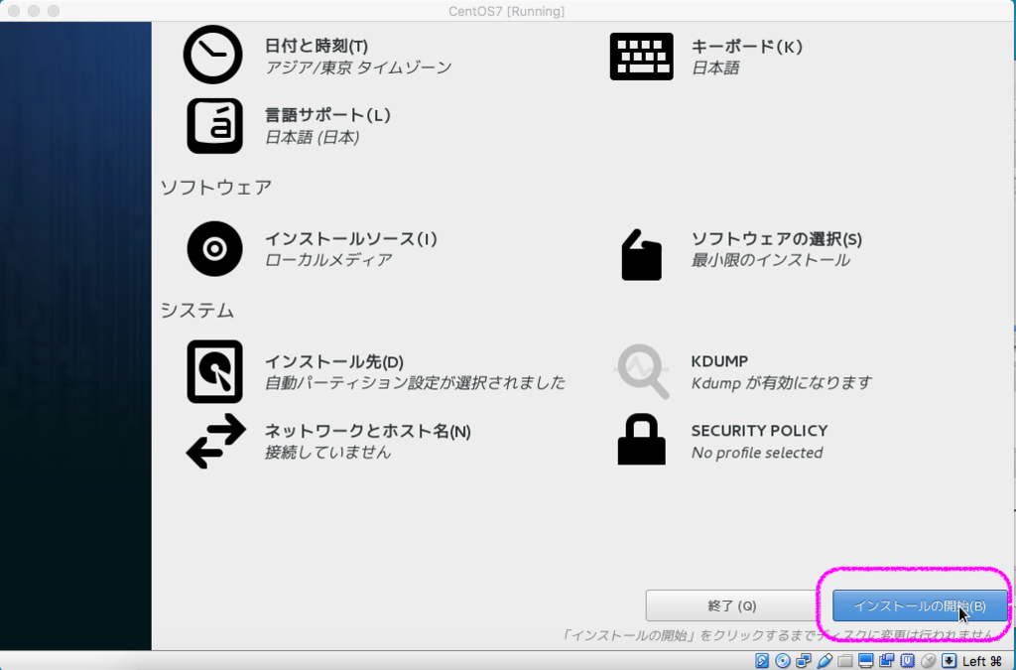Click the VirtualBox USB devices status icon

tap(825, 660)
